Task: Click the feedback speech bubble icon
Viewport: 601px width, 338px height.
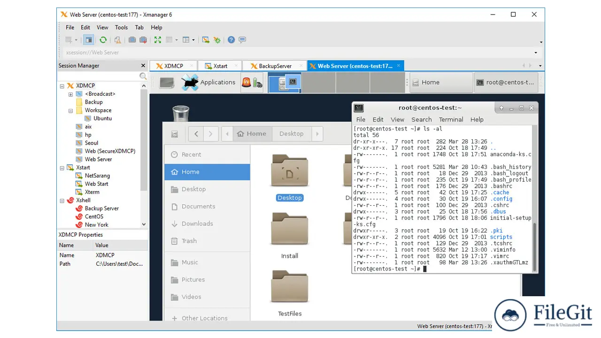Action: 242,40
